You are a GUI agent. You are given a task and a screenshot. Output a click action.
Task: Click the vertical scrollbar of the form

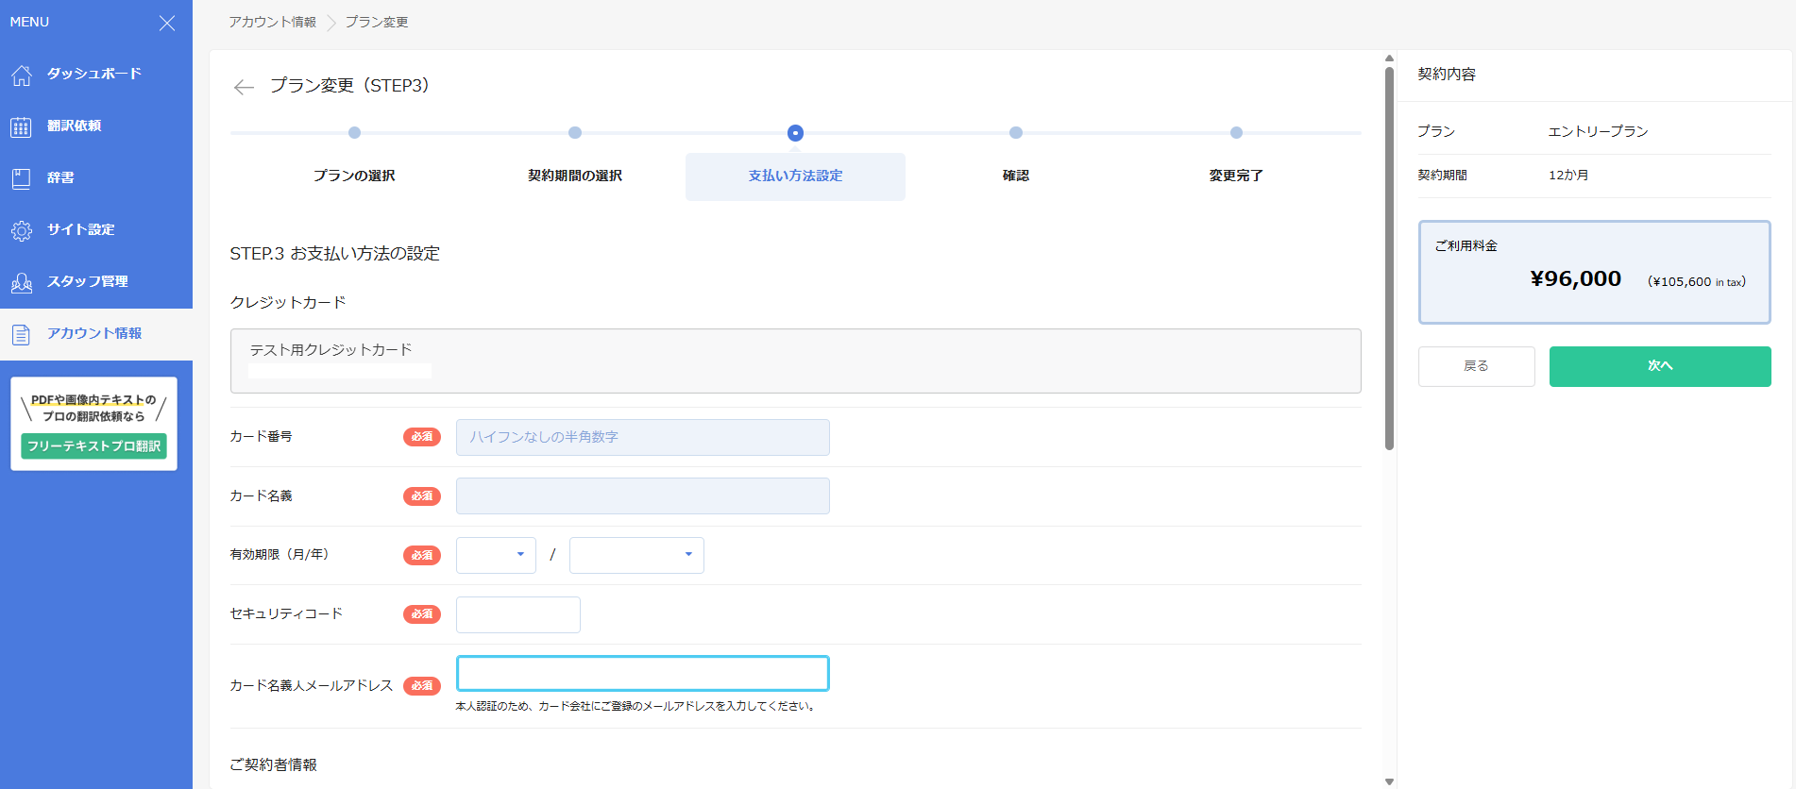pos(1389,255)
